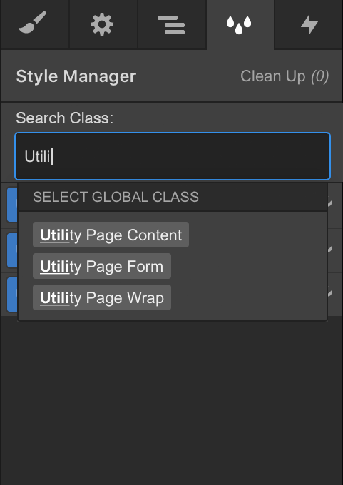Image resolution: width=343 pixels, height=485 pixels.
Task: Select the Style Manager droplets tab
Action: click(240, 24)
